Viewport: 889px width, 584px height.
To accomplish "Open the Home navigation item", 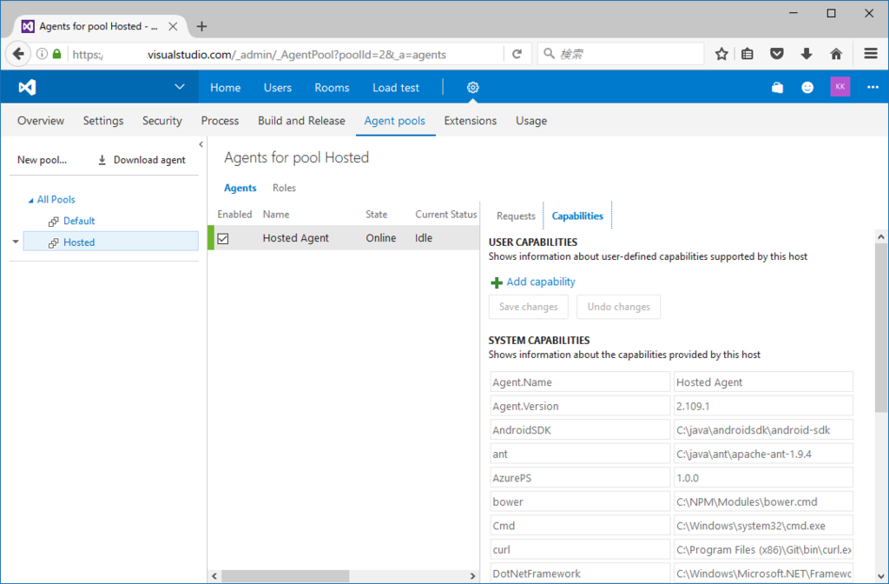I will 225,88.
